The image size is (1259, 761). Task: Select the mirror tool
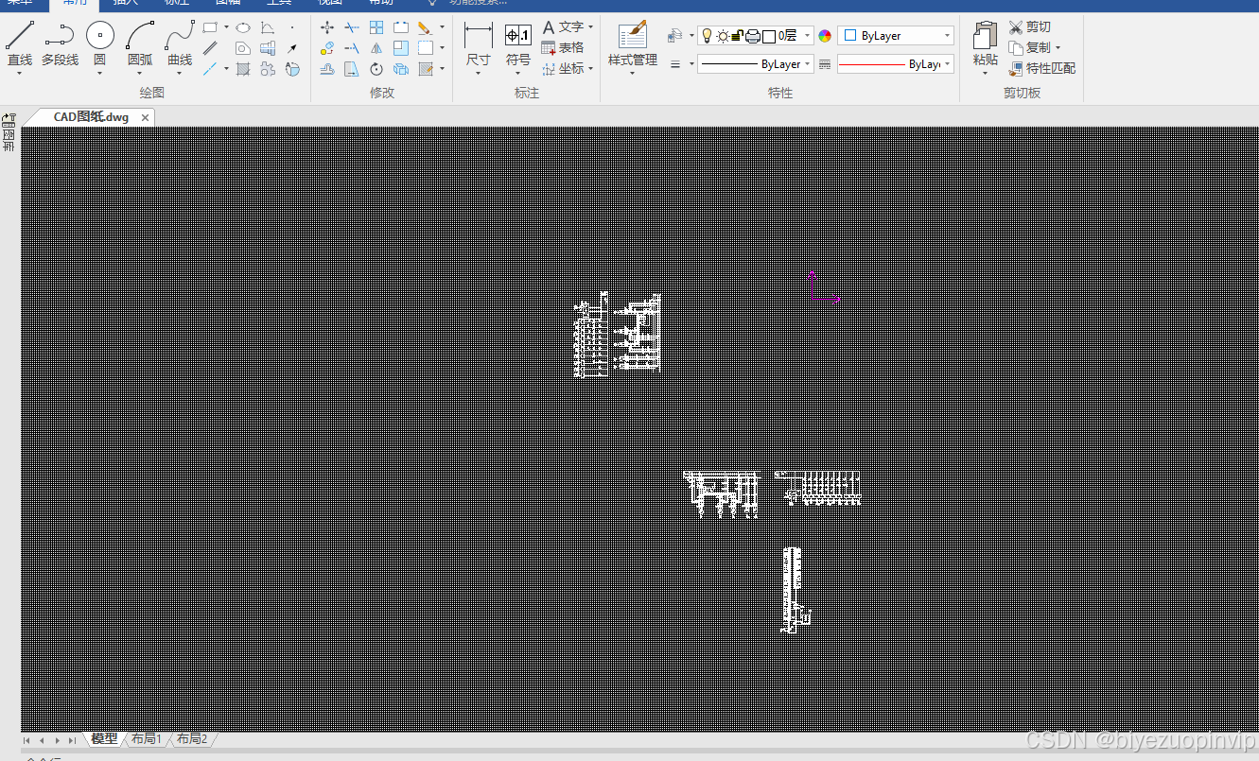(x=376, y=48)
